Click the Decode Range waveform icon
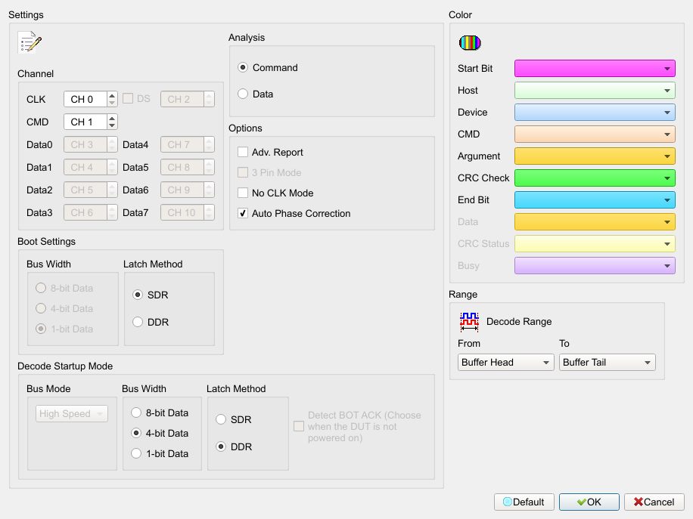 (469, 322)
